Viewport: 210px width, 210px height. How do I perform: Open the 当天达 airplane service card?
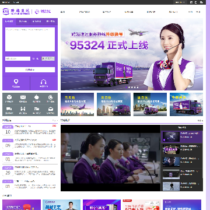[77, 104]
